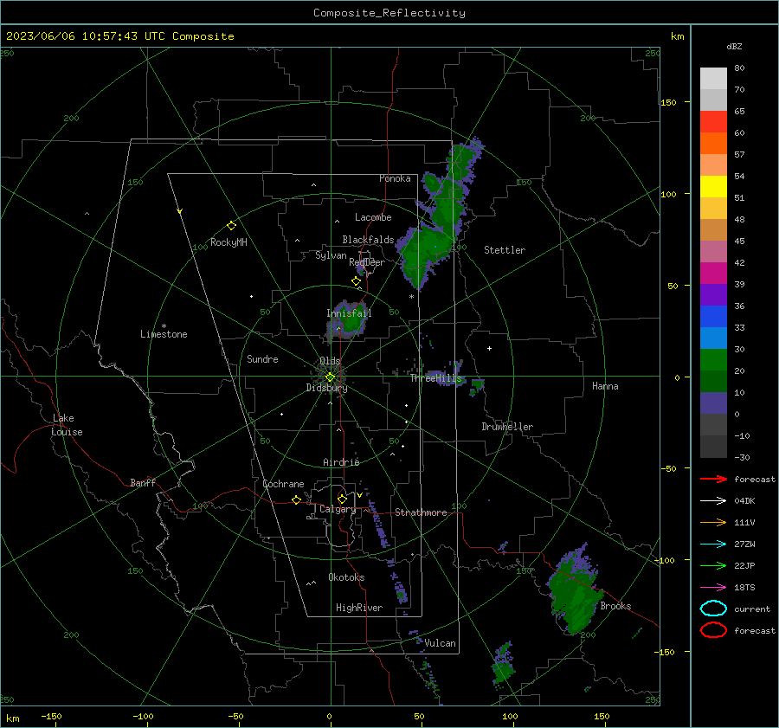This screenshot has height=728, width=779.
Task: Select the orange 111V arrow icon
Action: click(x=713, y=522)
